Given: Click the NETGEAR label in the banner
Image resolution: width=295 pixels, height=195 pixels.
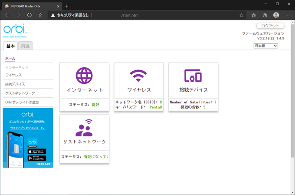Looking at the screenshot, I should [43, 164].
